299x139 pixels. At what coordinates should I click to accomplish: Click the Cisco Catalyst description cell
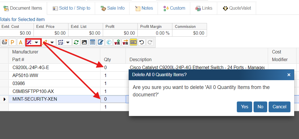[x=197, y=67]
